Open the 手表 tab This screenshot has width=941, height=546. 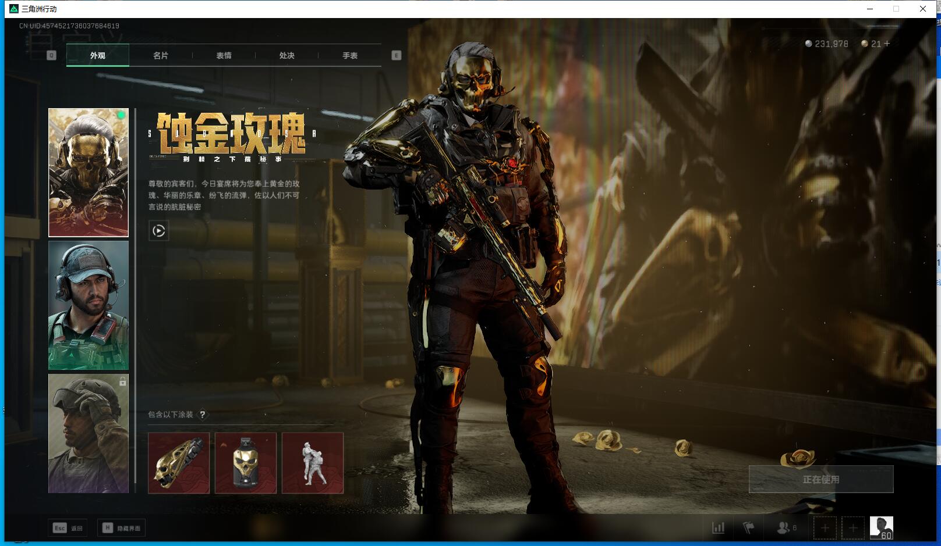coord(350,55)
